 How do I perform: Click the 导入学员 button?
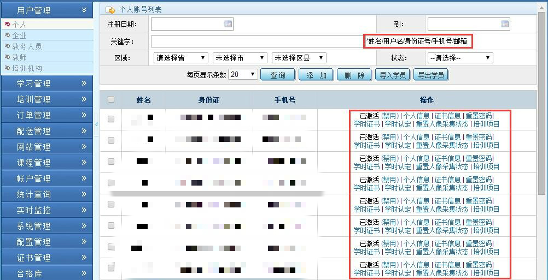tap(393, 75)
